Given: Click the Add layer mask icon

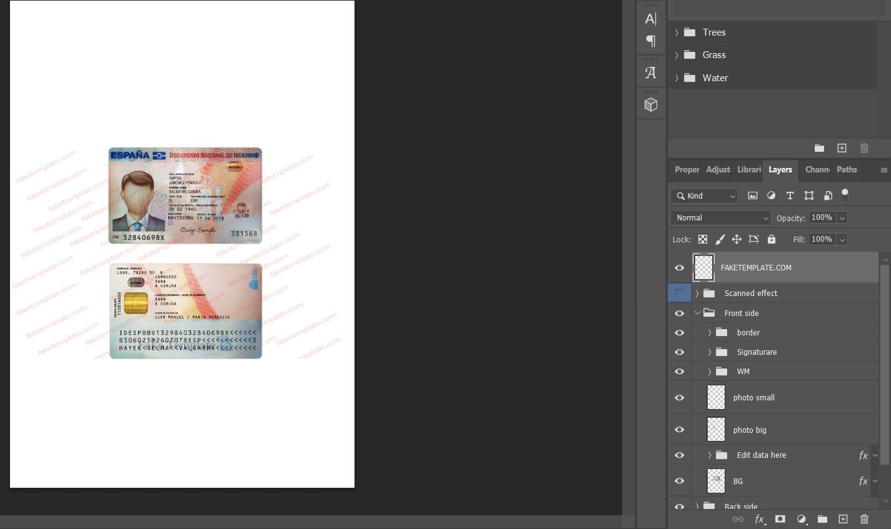Looking at the screenshot, I should [780, 519].
